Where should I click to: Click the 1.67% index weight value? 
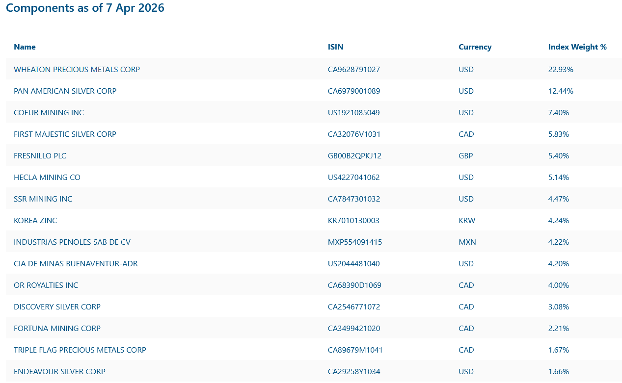(559, 350)
